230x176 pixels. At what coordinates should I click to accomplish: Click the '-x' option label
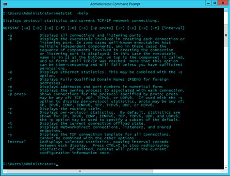(x=10, y=127)
